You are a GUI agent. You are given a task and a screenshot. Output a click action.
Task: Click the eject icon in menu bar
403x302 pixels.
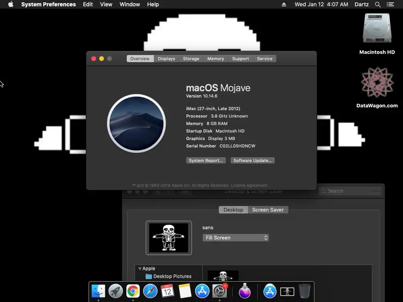tap(284, 4)
